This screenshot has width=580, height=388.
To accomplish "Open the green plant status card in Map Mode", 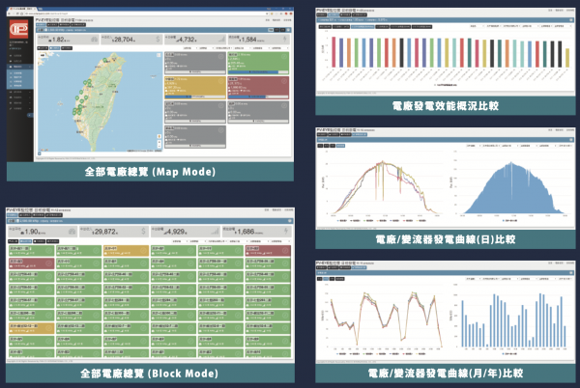I will pyautogui.click(x=259, y=63).
